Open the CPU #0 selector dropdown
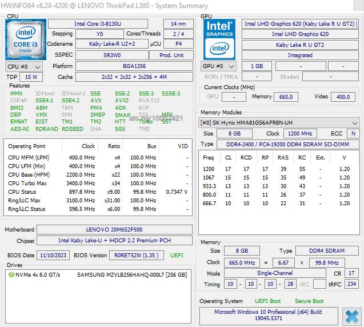Viewport: 364px width, 327px height. click(23, 67)
